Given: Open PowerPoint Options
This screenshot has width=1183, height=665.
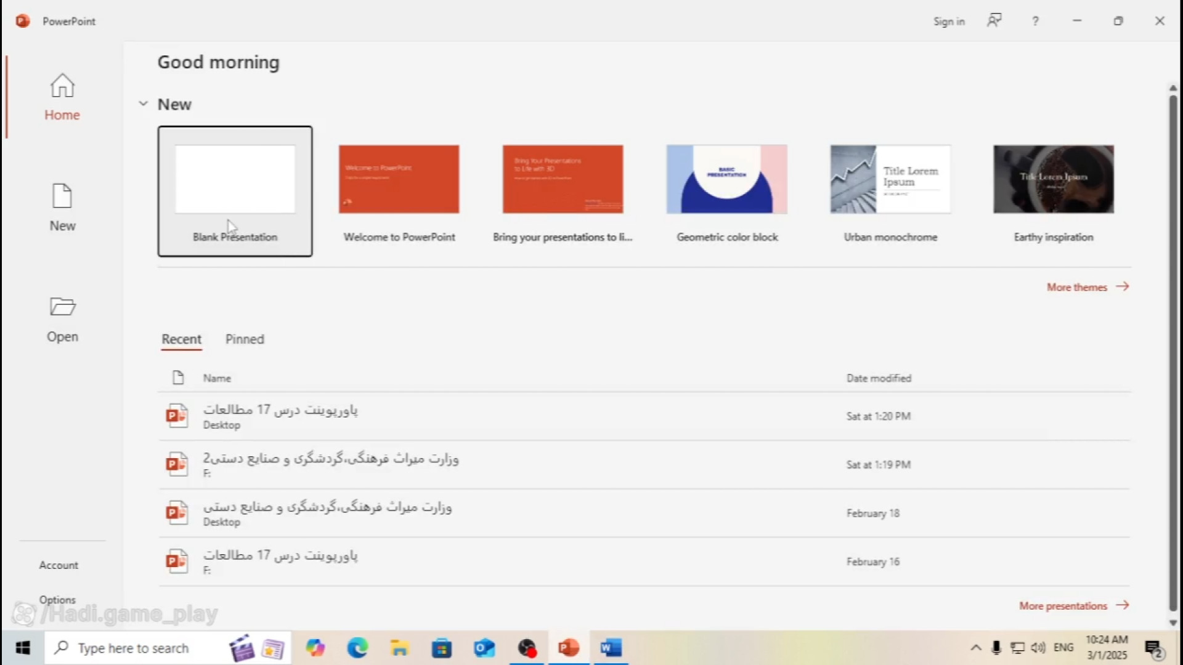Looking at the screenshot, I should point(57,599).
